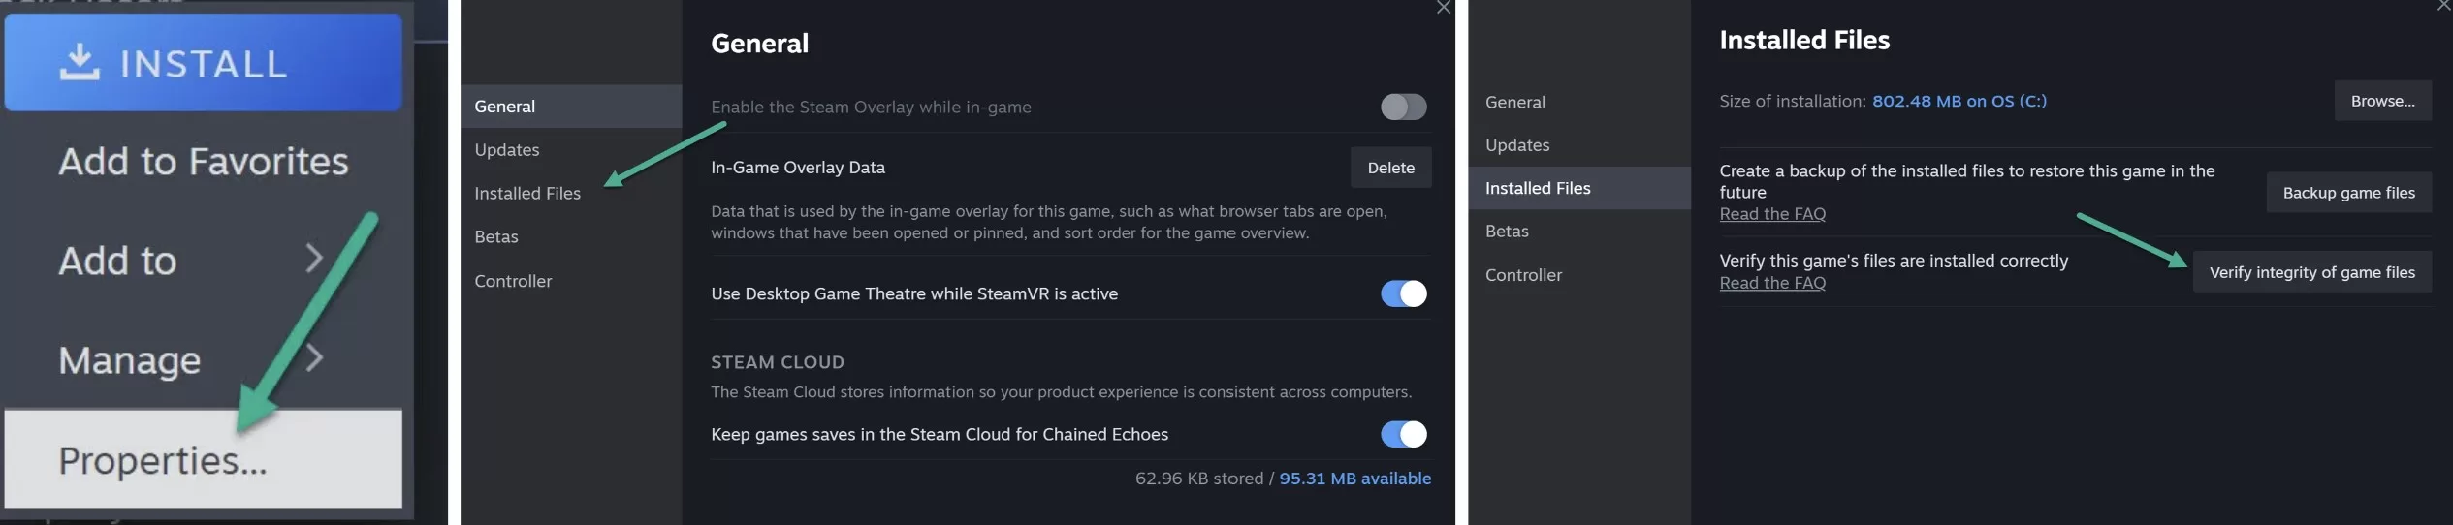Expand the Manage submenu chevron
The image size is (2453, 525).
(313, 358)
